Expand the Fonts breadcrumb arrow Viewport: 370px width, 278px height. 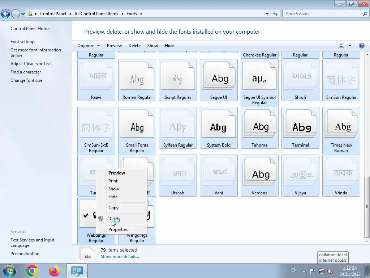click(141, 14)
